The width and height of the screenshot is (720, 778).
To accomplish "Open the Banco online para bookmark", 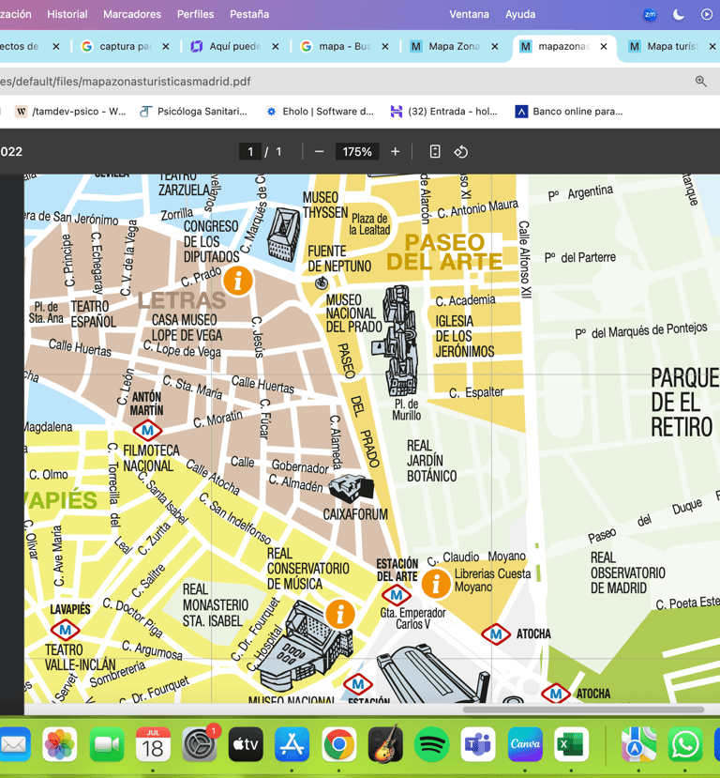I will point(569,111).
